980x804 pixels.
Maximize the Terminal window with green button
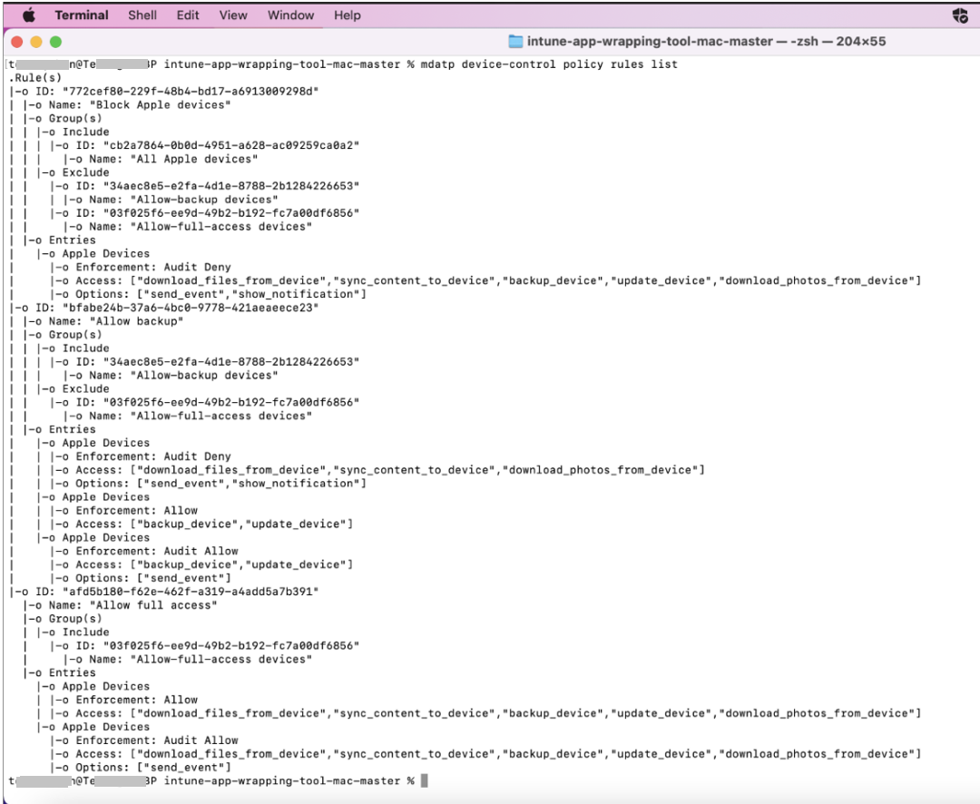click(55, 42)
